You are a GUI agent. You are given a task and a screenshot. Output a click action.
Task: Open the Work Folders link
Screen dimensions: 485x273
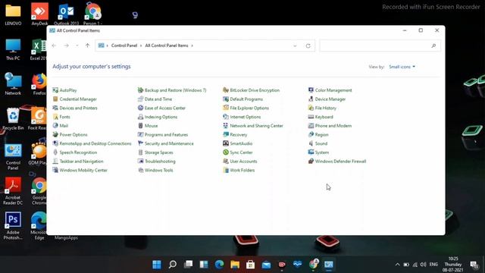point(242,170)
